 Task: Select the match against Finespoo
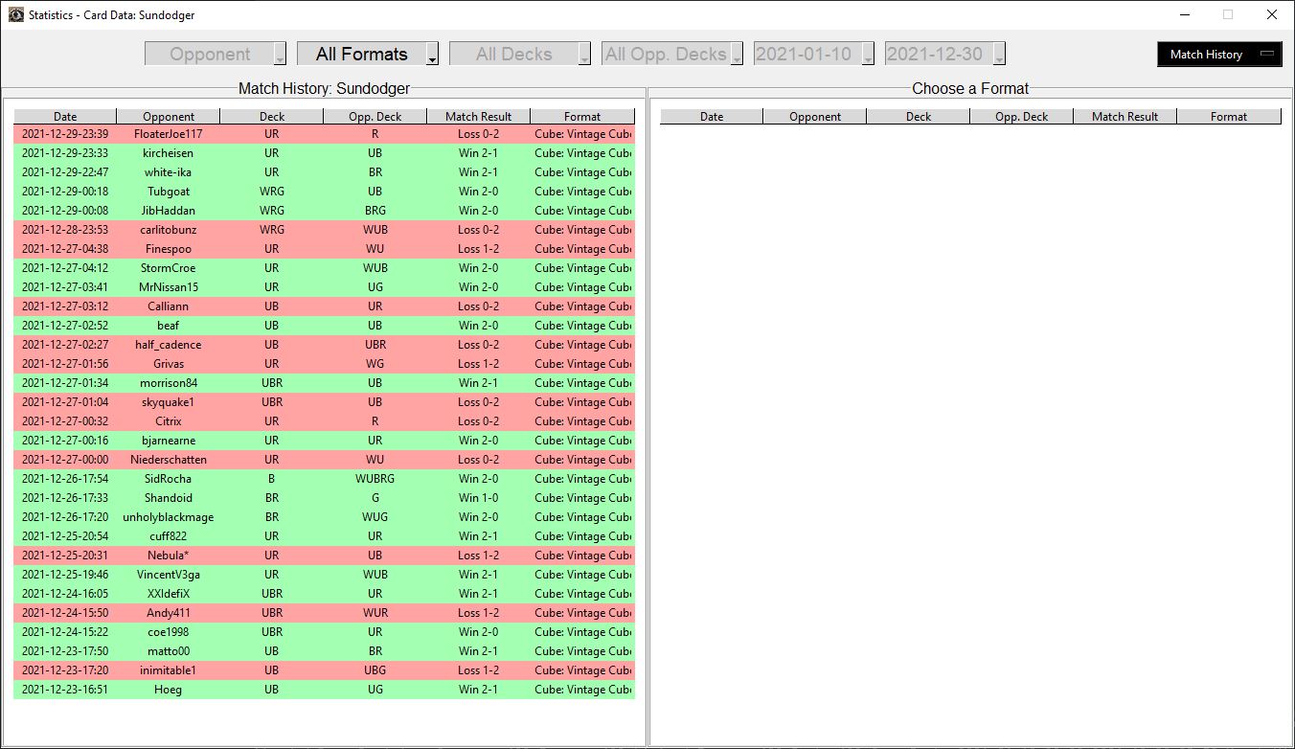pos(324,249)
